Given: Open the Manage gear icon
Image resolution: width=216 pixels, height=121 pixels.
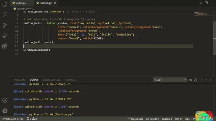Looking at the screenshot, I should (5, 111).
